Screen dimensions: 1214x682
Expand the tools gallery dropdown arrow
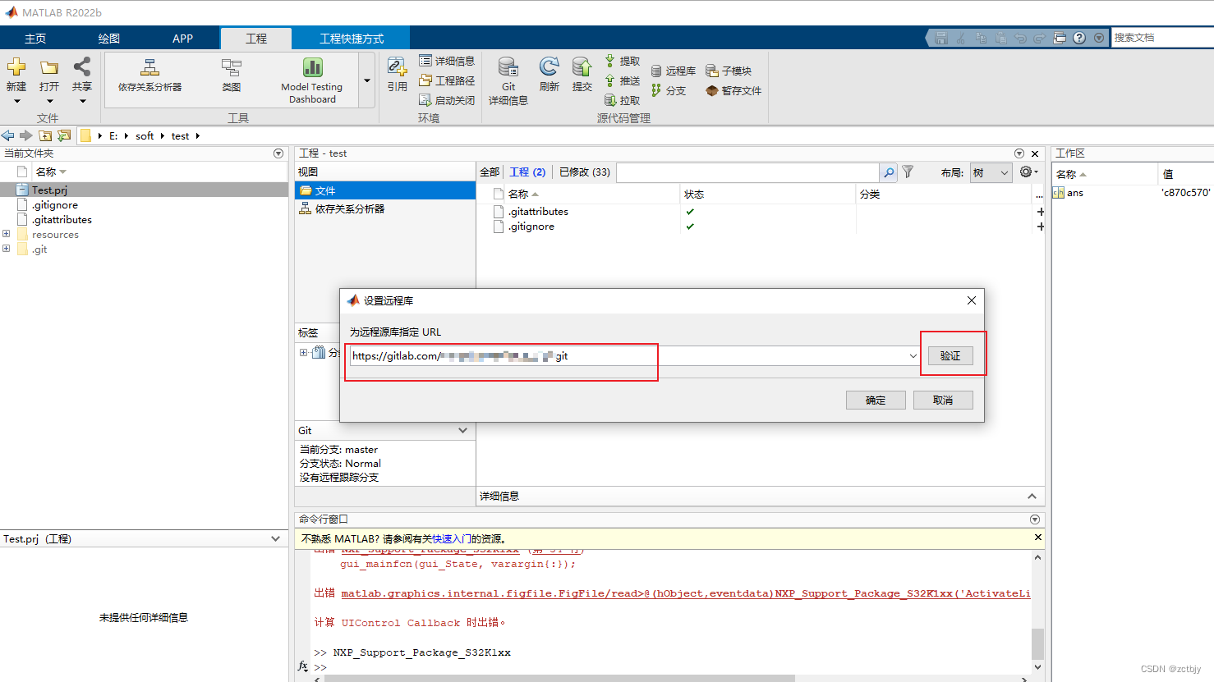click(367, 80)
